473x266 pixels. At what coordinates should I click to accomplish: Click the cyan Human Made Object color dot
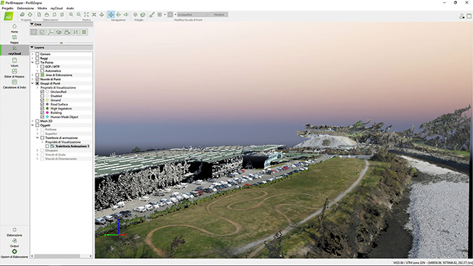(47, 117)
